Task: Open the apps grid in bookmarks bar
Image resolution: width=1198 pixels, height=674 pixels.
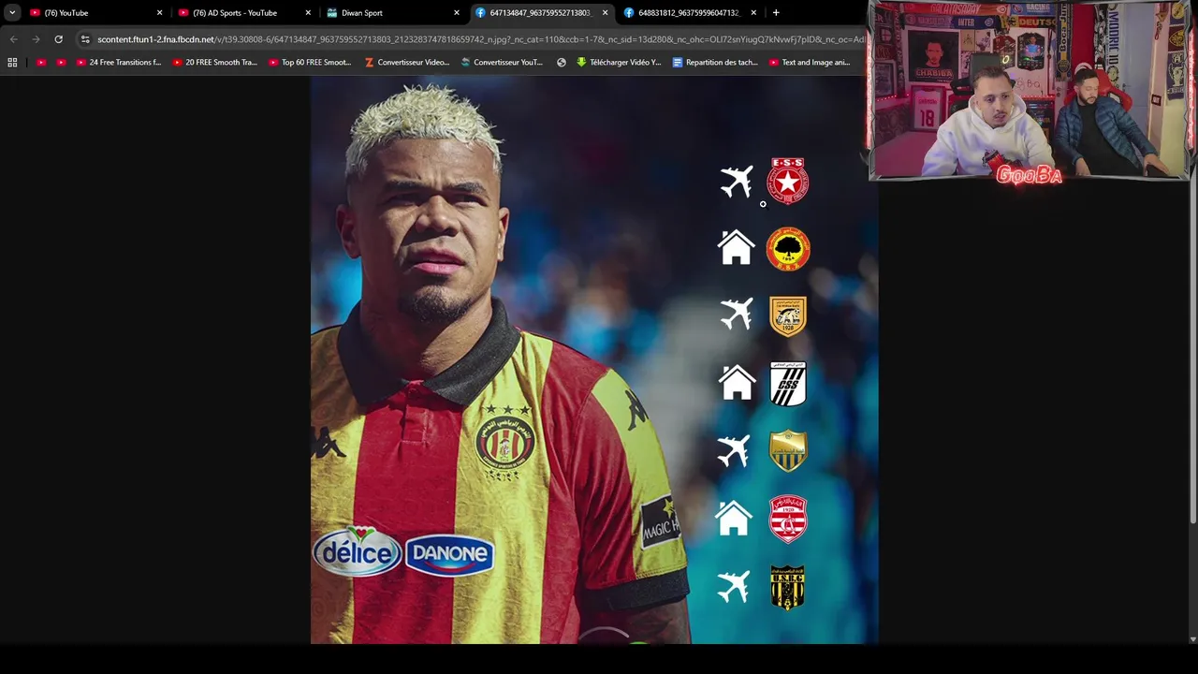Action: [x=12, y=63]
